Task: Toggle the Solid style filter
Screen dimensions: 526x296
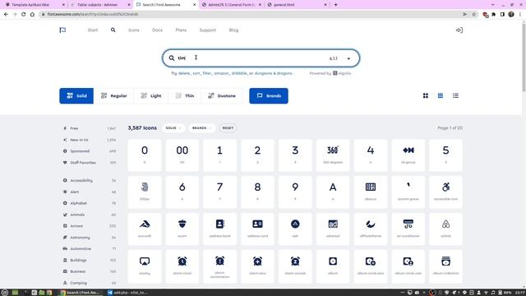Action: 76,96
